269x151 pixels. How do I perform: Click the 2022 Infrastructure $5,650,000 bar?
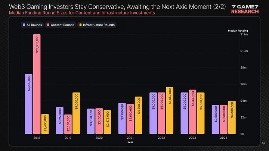click(170, 110)
